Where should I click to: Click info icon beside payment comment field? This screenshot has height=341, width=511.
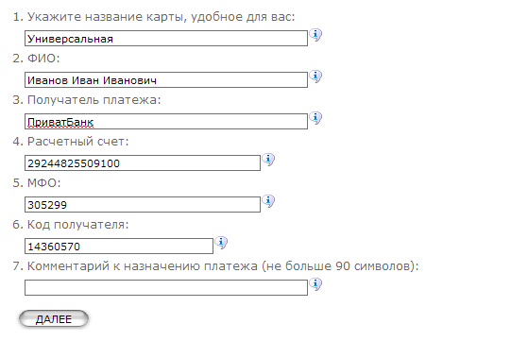click(x=315, y=284)
